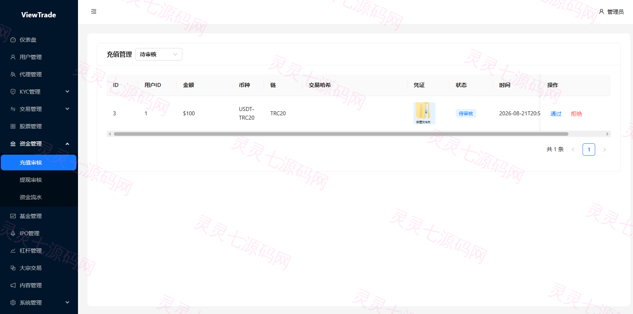Click the 大宗交易 block icon
This screenshot has height=314, width=633.
click(13, 268)
